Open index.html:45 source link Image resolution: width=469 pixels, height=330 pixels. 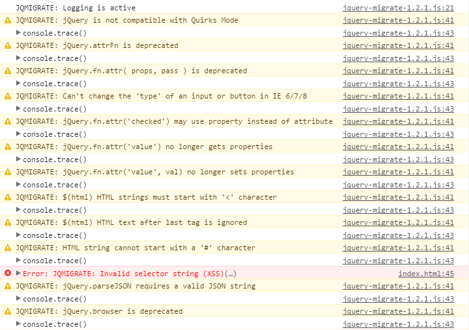(426, 274)
